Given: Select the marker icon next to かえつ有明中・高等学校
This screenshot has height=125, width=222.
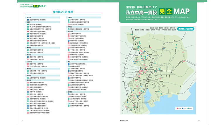Looking at the screenshot, I should point(69,20).
